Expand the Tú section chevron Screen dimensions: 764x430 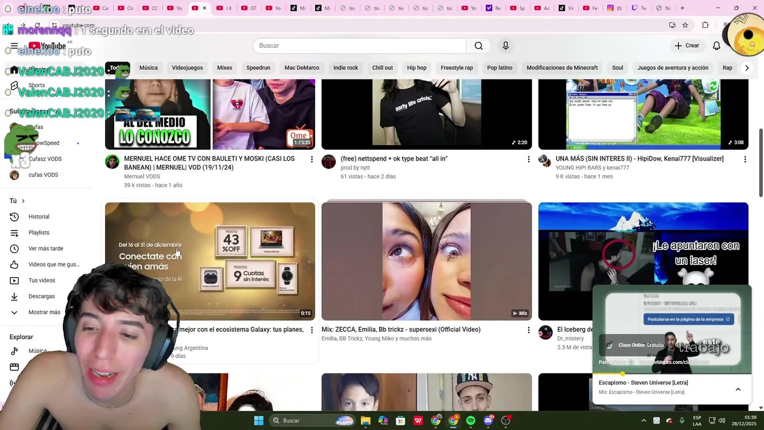click(x=23, y=201)
